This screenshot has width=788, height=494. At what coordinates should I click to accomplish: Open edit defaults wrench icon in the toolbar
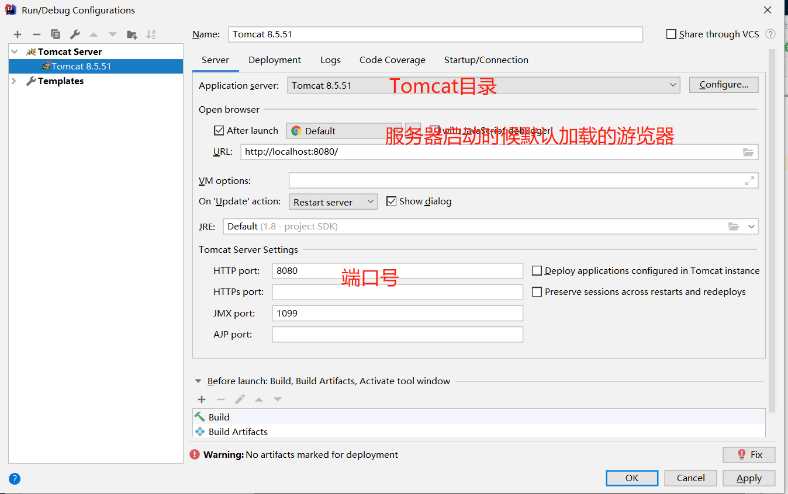(75, 34)
